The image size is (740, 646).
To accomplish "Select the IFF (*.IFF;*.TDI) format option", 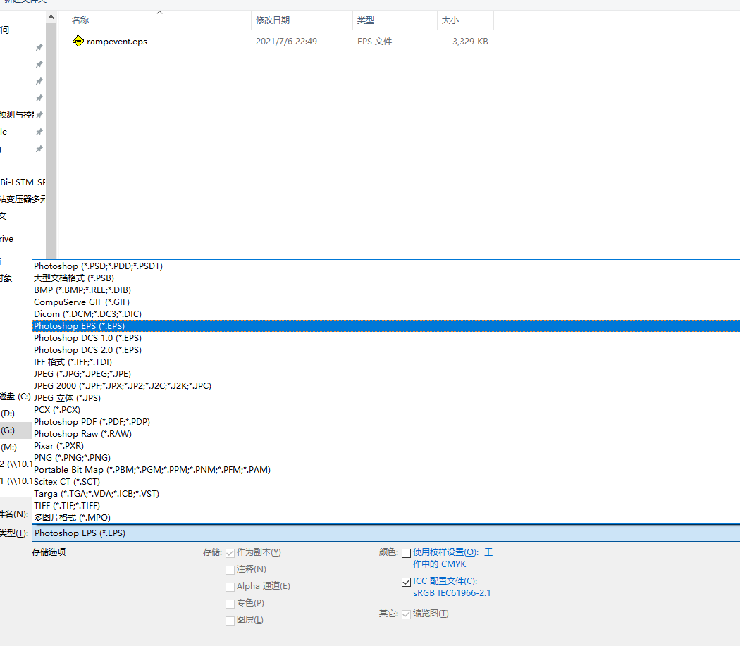I will point(386,362).
